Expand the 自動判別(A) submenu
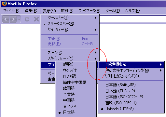Screen dimensions: 166x117 (x=131, y=65)
